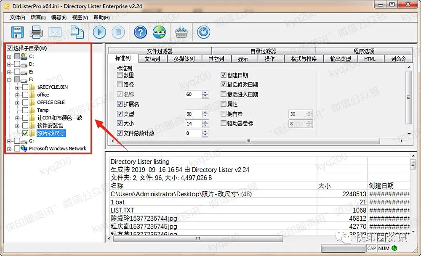Click the C: drive icon in tree

tap(24, 56)
